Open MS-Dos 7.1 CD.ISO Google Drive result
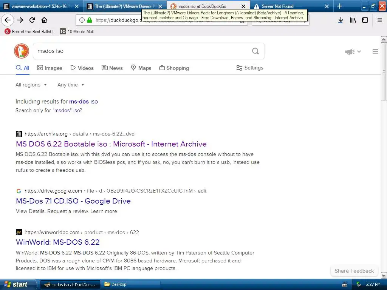Image resolution: width=387 pixels, height=290 pixels. click(73, 201)
